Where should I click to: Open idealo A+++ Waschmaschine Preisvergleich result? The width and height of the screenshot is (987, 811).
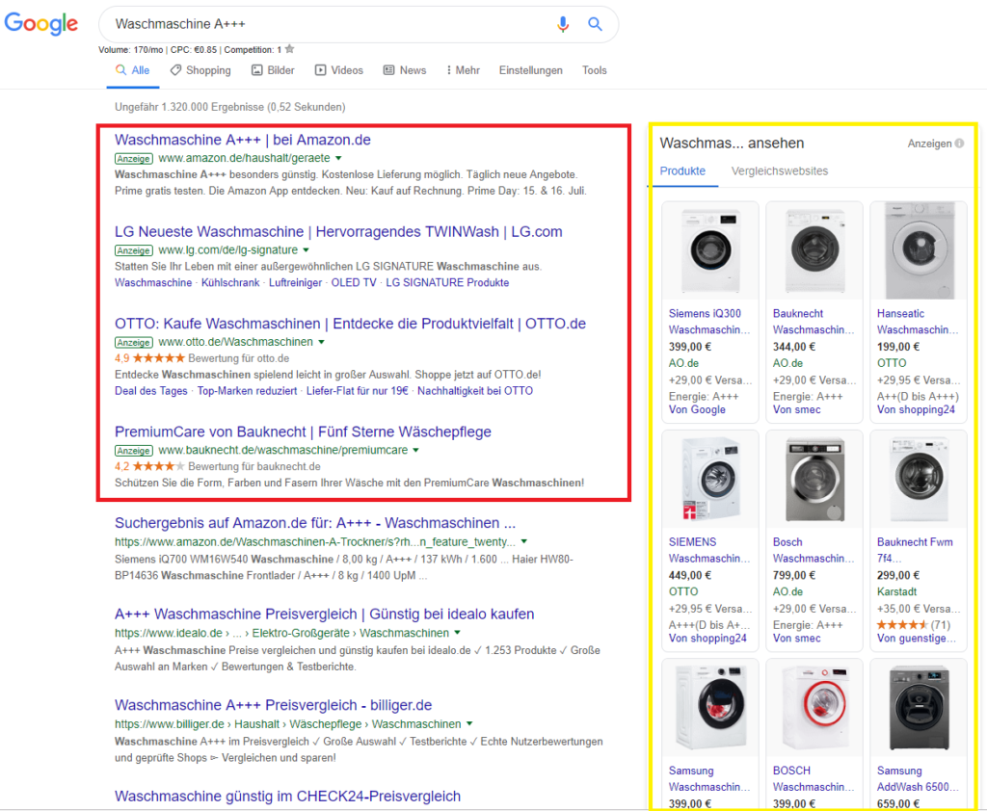[x=324, y=615]
